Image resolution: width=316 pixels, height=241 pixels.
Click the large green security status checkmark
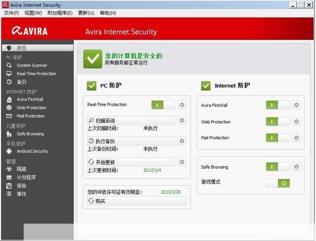(x=93, y=59)
